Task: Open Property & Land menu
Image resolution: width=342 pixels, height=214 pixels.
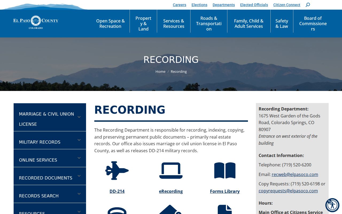Action: pos(143,24)
